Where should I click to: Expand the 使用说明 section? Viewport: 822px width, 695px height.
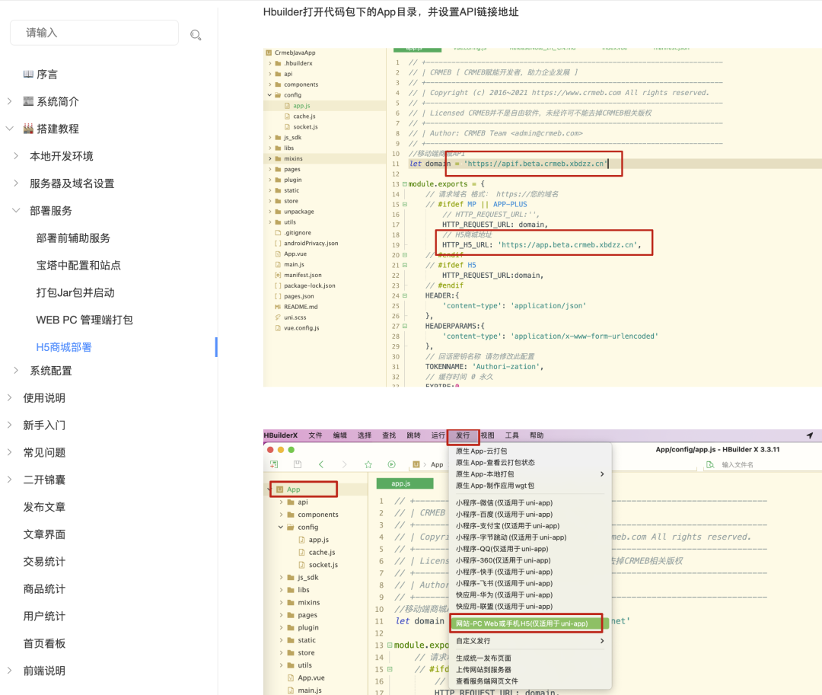[9, 398]
